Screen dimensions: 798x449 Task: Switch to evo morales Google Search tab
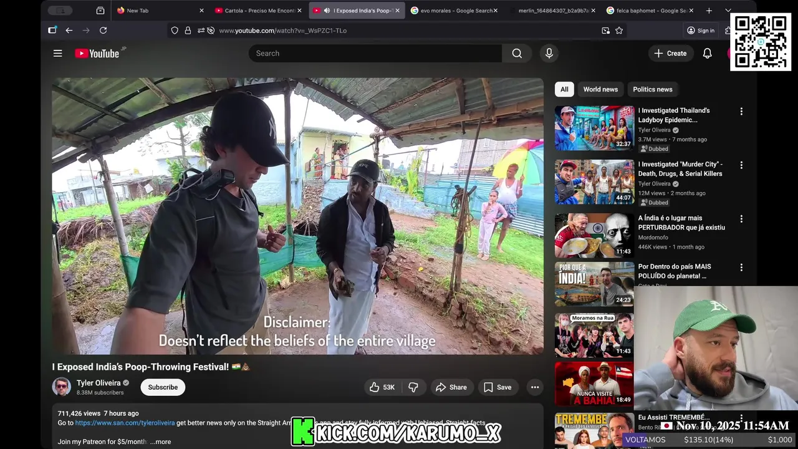click(455, 11)
